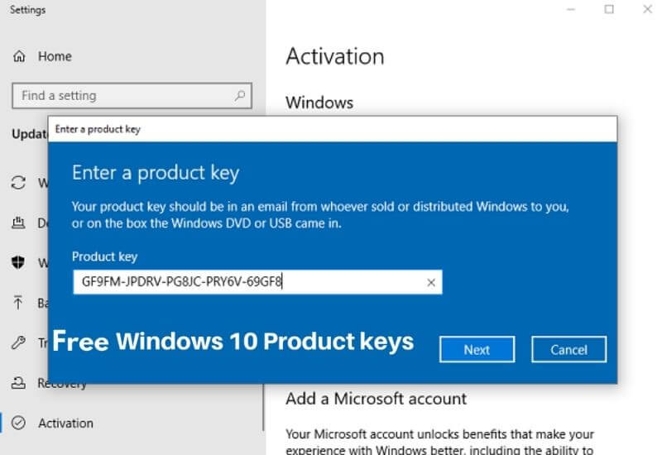
Task: Click the search magnifier icon
Action: coord(240,96)
